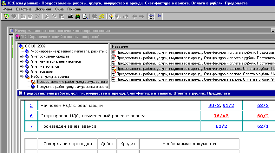This screenshot has width=275, height=153.
Task: Switch to the list lines view icon
Action: coord(158,16)
